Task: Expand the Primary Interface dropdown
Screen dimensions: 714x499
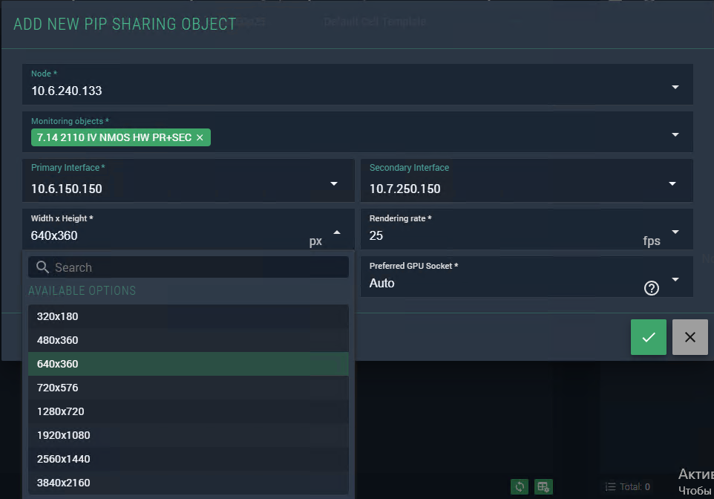Action: (x=334, y=183)
